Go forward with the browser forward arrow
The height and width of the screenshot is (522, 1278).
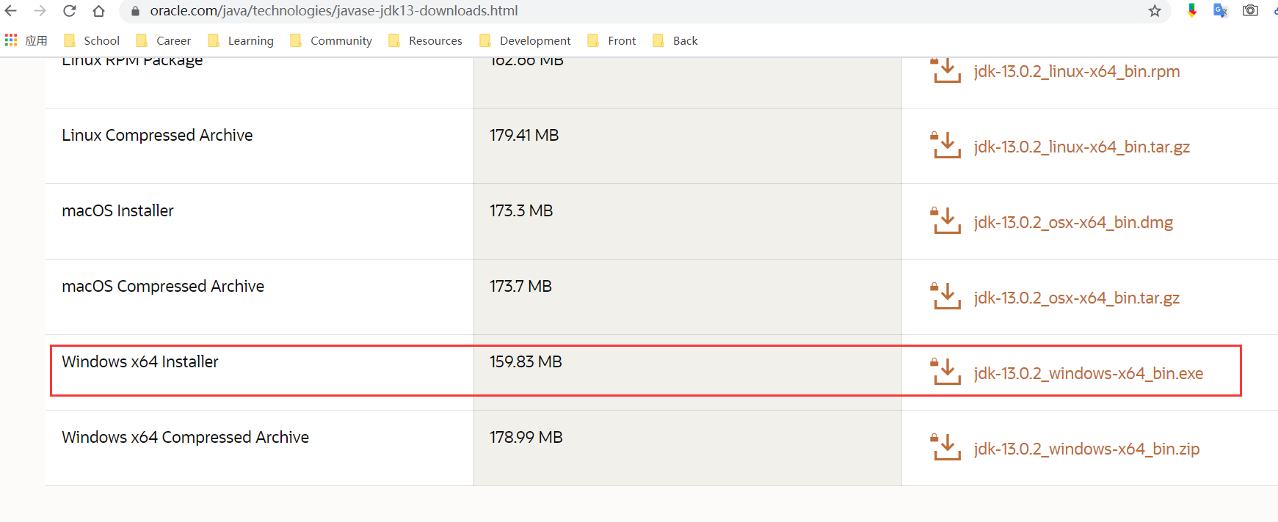(x=40, y=11)
